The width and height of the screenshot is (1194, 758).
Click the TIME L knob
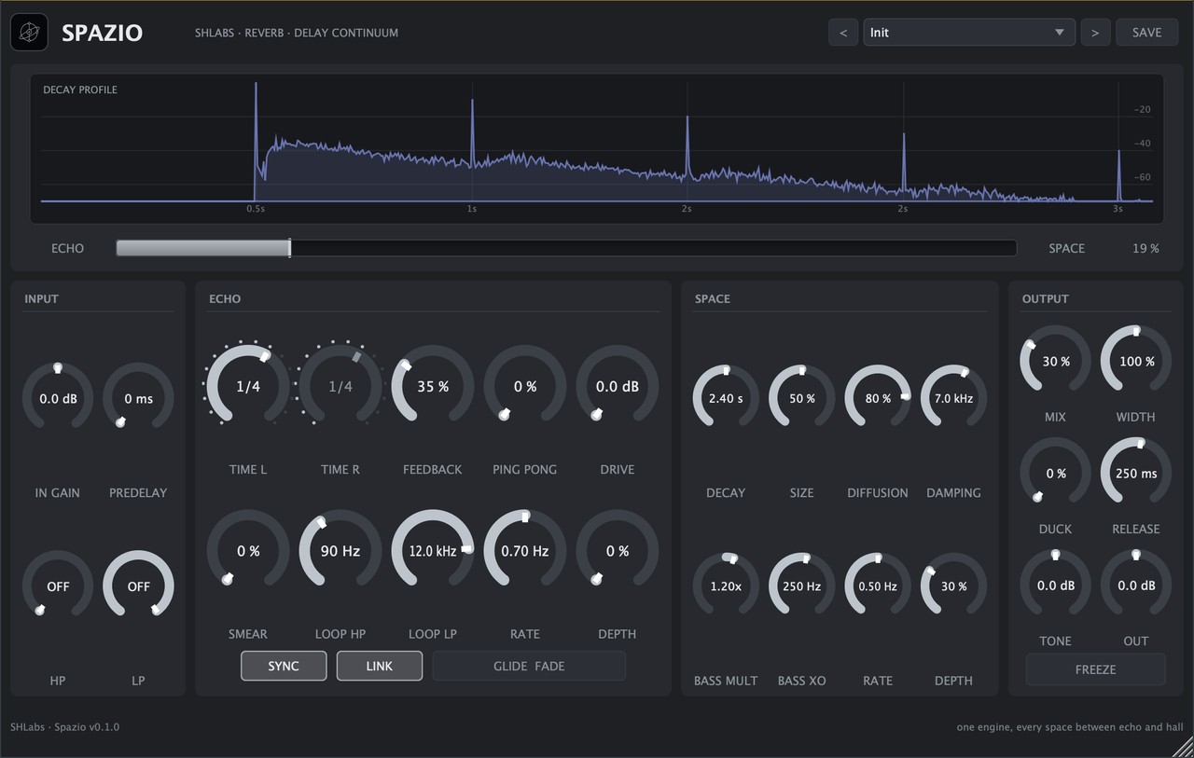click(248, 386)
